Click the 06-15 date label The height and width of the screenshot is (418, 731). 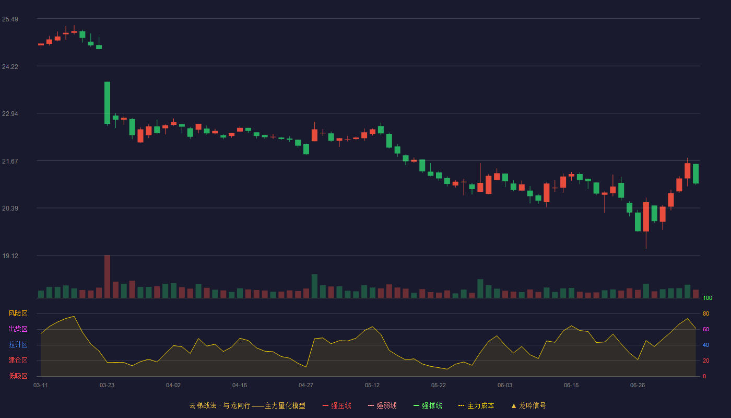pyautogui.click(x=571, y=385)
